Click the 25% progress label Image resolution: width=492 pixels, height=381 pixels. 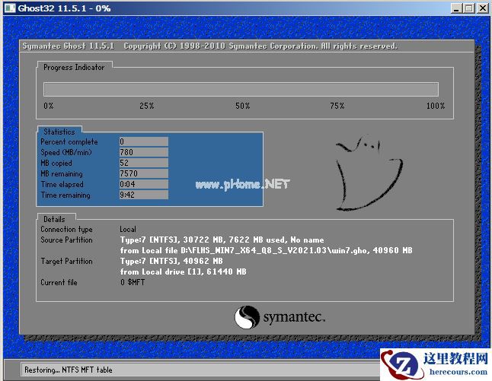147,106
